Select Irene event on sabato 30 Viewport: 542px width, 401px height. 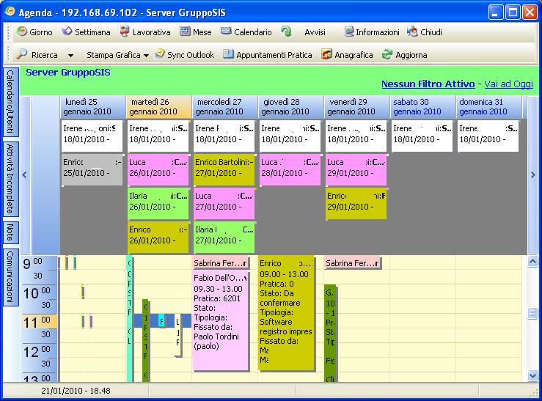coord(422,136)
